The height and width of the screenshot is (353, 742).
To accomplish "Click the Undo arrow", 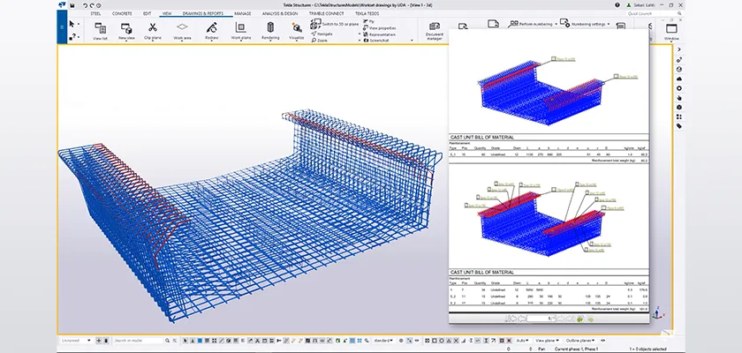I will (x=86, y=5).
